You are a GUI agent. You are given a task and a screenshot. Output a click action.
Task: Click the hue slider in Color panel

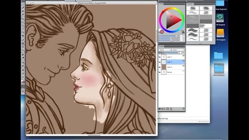(x=170, y=36)
